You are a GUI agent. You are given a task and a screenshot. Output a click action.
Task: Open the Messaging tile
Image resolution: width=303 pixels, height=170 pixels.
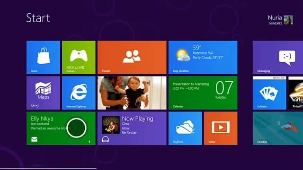pos(278,58)
